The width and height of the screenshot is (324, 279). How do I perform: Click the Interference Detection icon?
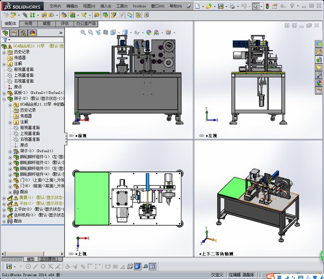click(129, 15)
